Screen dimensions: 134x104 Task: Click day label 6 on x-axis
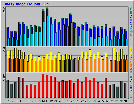coord(28,101)
